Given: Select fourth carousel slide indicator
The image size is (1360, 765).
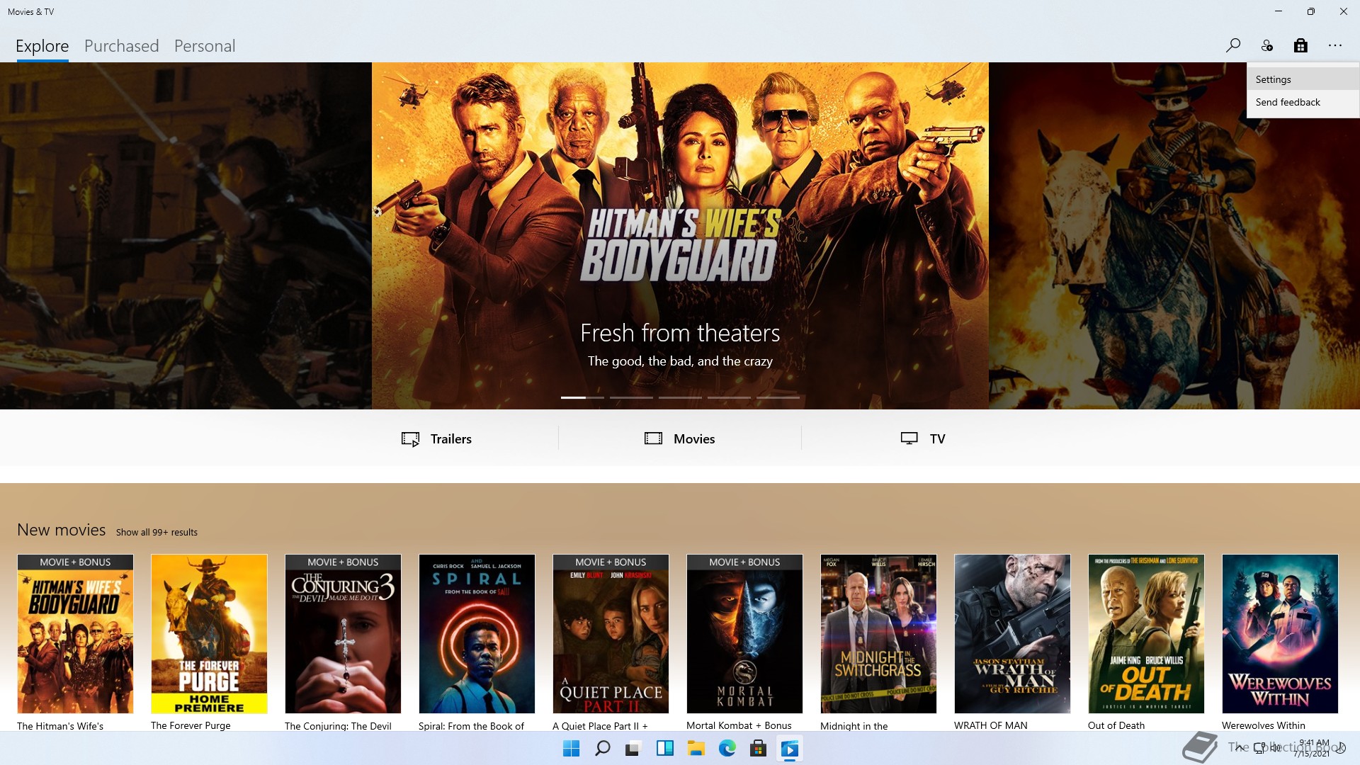Looking at the screenshot, I should coord(729,397).
